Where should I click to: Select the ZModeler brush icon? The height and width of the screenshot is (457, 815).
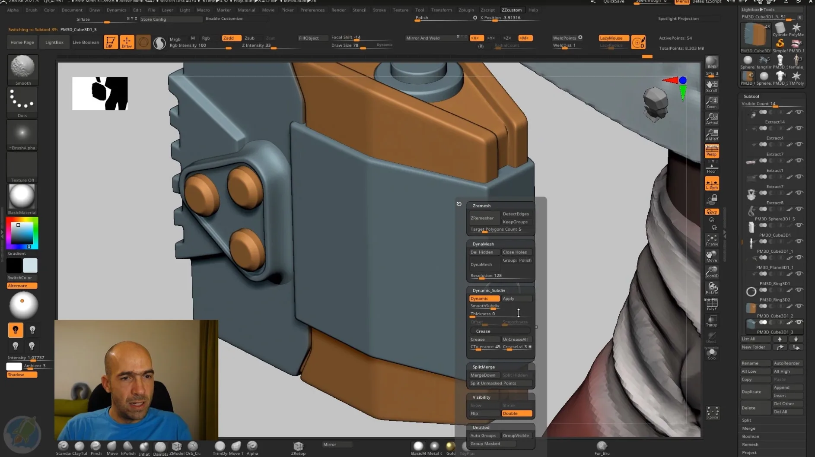(176, 448)
